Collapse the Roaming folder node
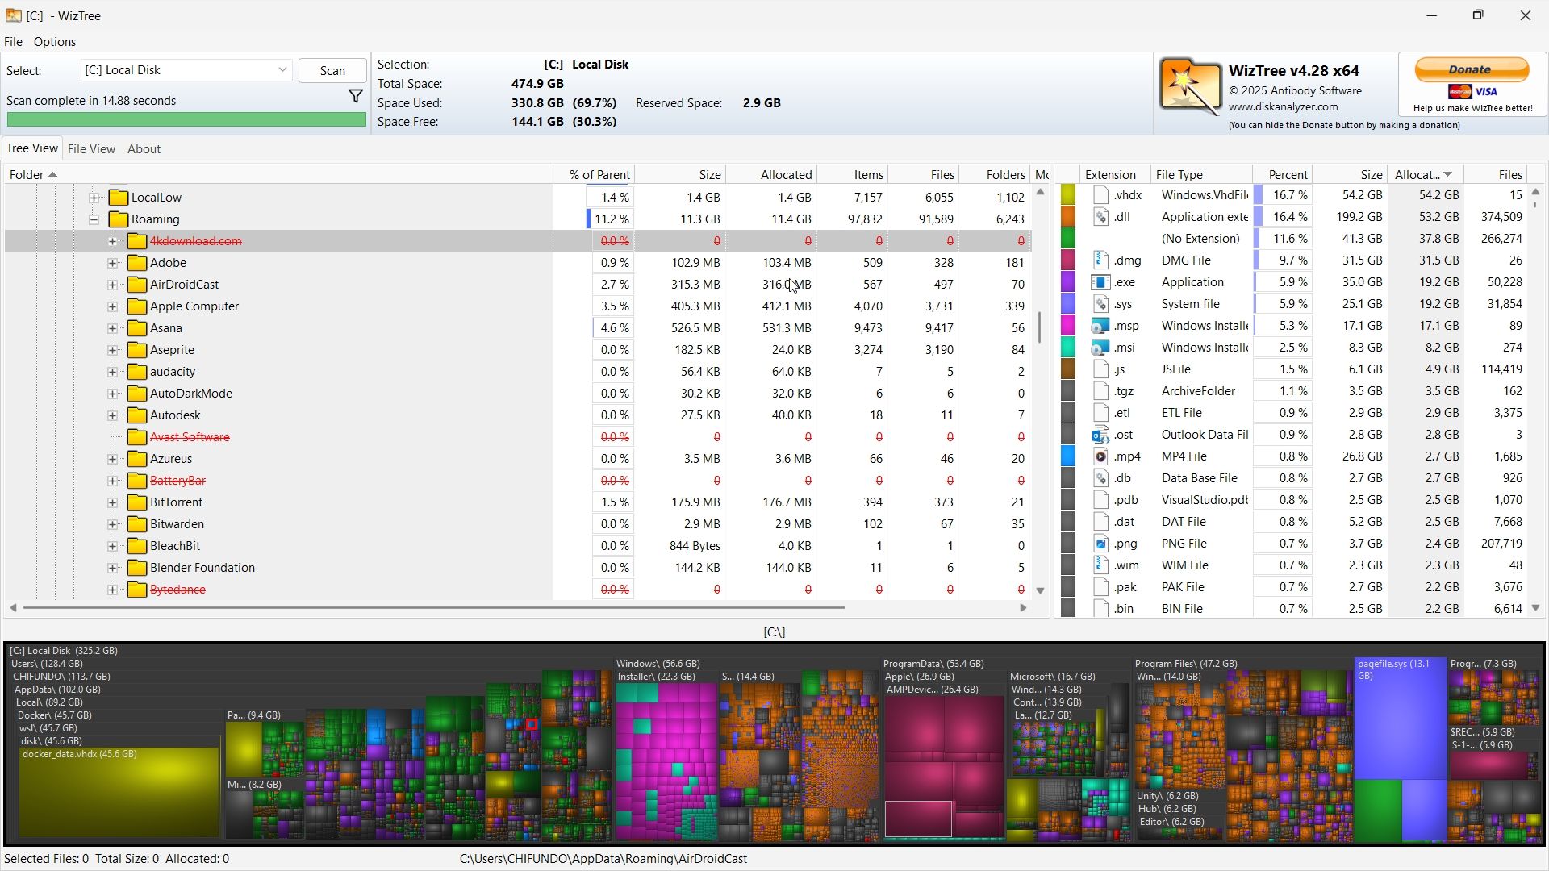The width and height of the screenshot is (1549, 871). point(94,219)
